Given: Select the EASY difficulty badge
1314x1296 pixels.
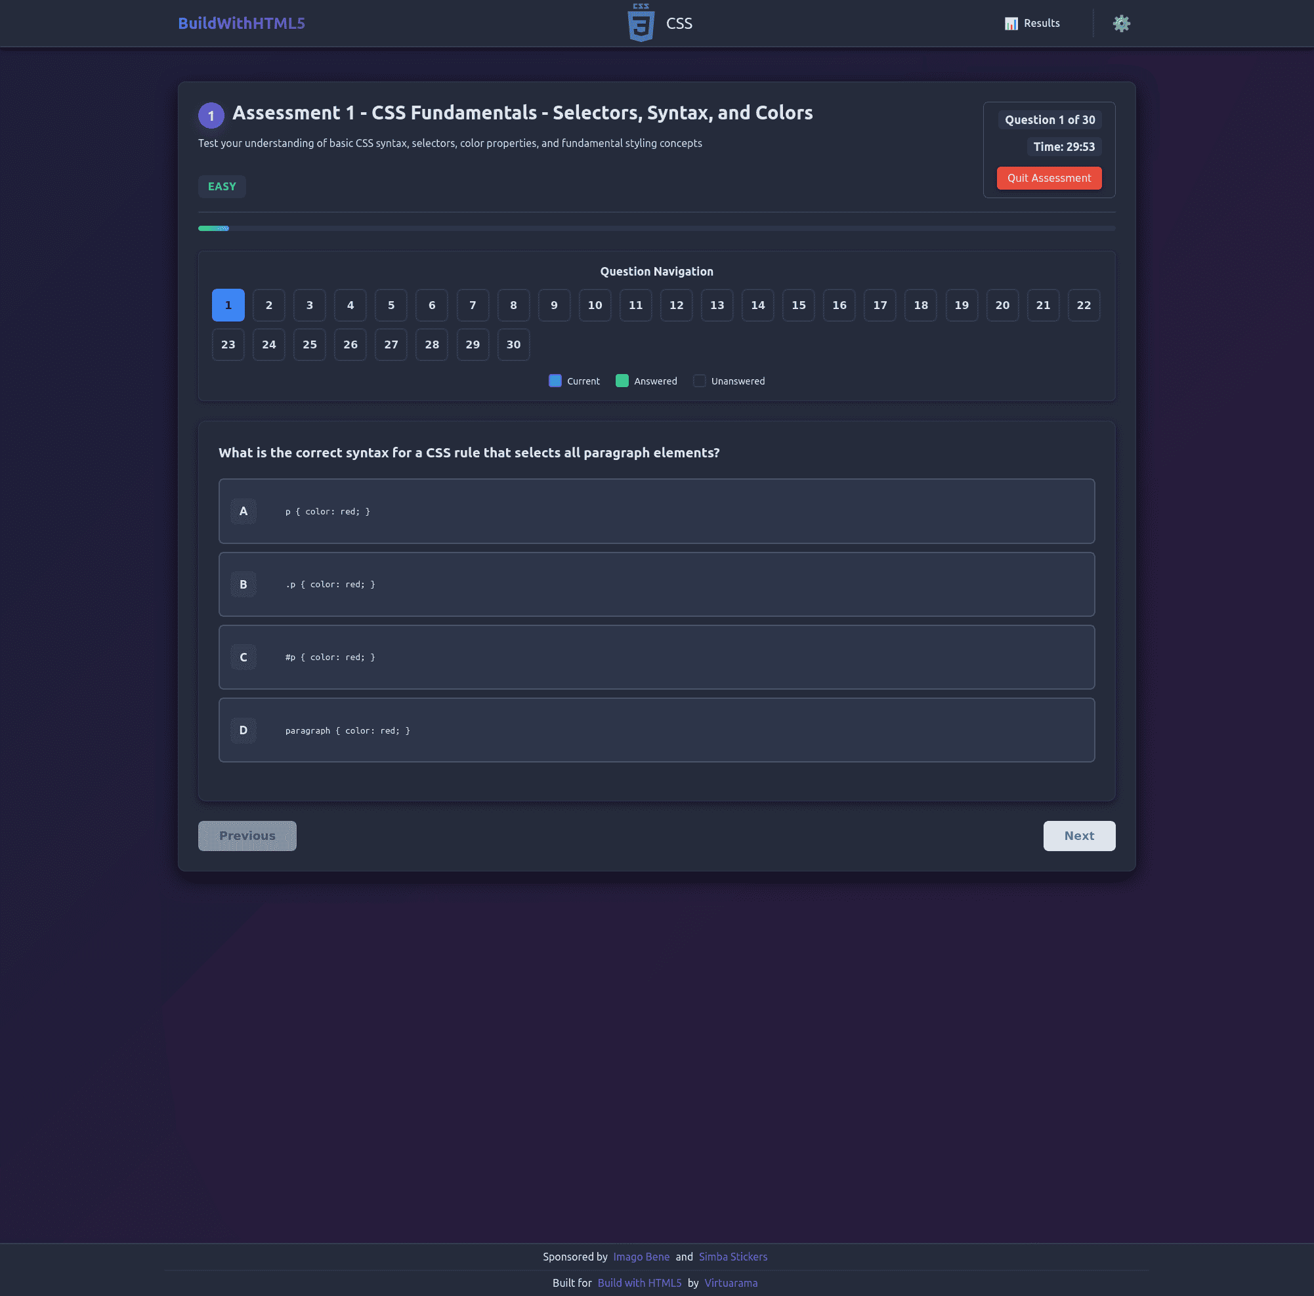Looking at the screenshot, I should click(222, 186).
